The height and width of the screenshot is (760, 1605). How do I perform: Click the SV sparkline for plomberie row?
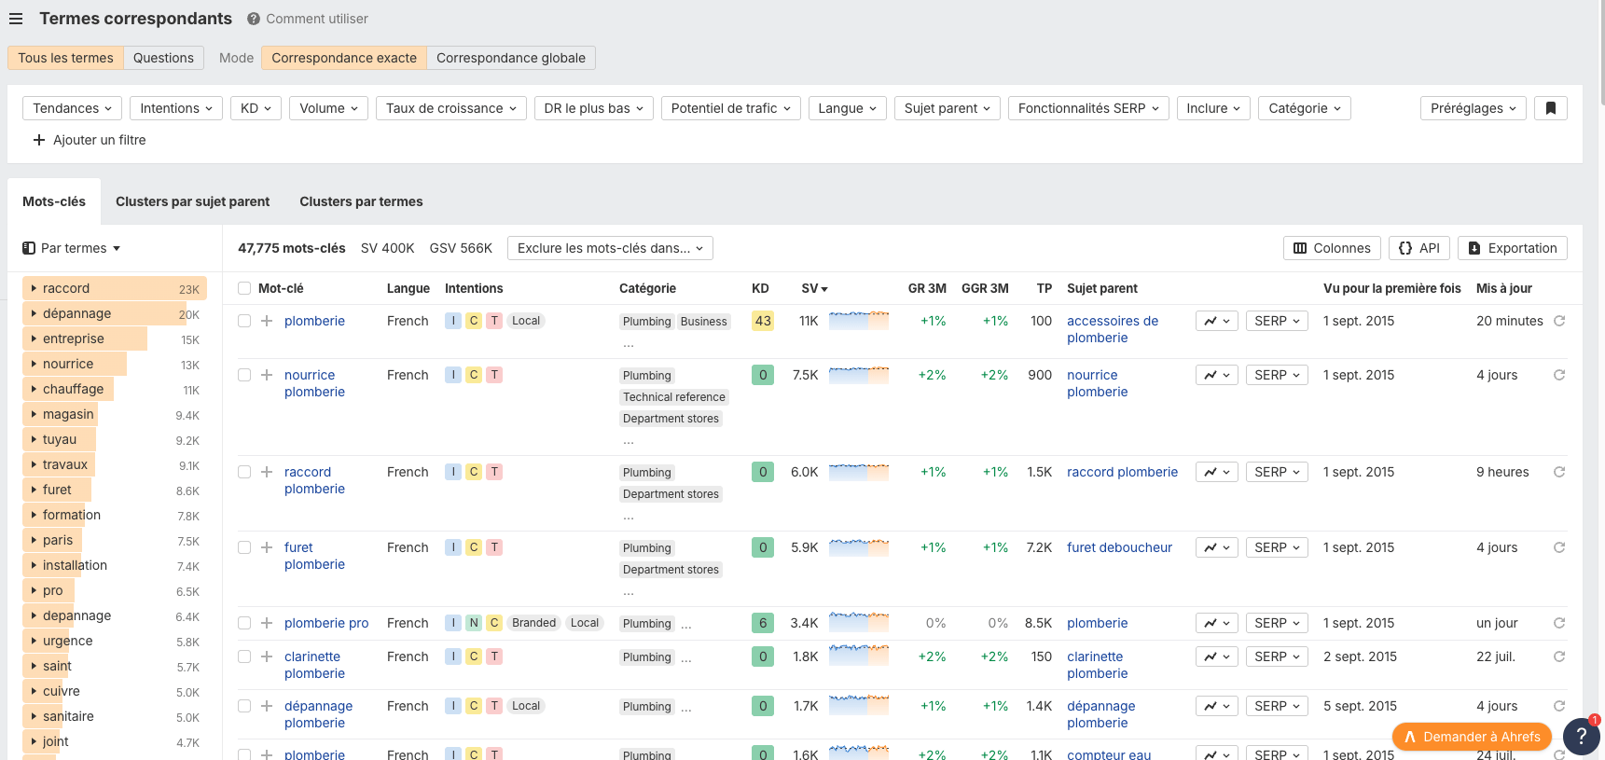point(859,321)
